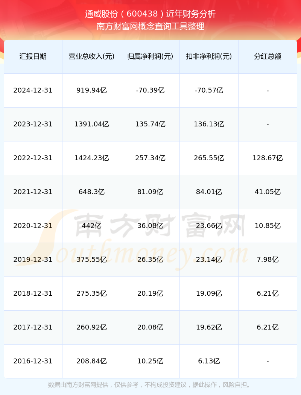Select the 260.92亿 revenue cell
Image resolution: width=301 pixels, height=395 pixels.
[x=92, y=328]
